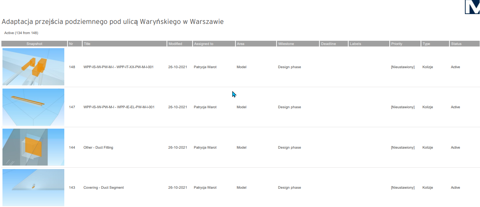Select the title Covering - Duct Segment
Screen dimensions: 480x207
pos(104,188)
